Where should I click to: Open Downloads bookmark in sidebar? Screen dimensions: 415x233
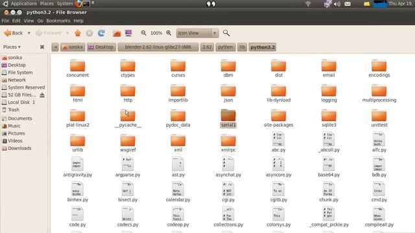(17, 148)
